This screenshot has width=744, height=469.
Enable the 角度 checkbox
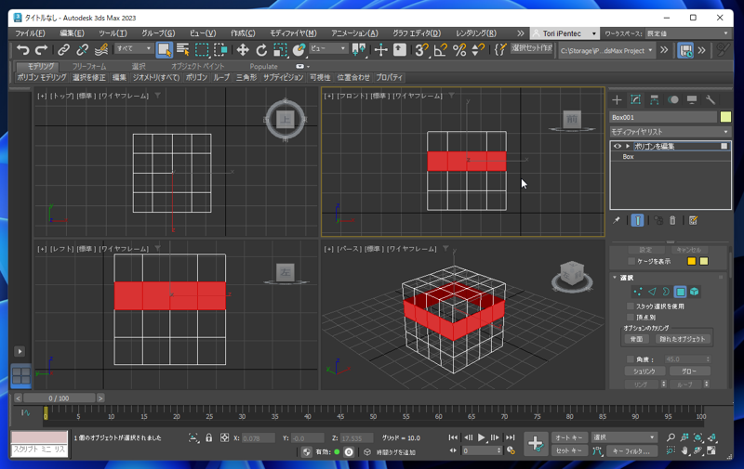pyautogui.click(x=631, y=359)
